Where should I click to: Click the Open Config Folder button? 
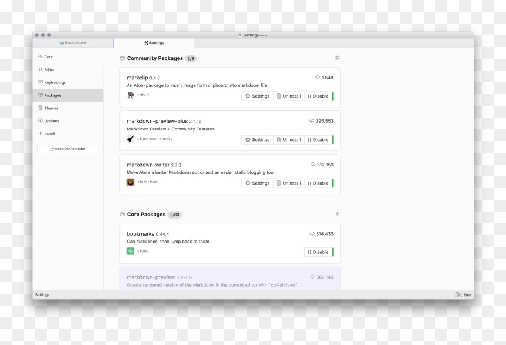68,149
